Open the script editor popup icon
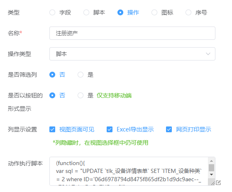232x192 pixels. pyautogui.click(x=218, y=183)
